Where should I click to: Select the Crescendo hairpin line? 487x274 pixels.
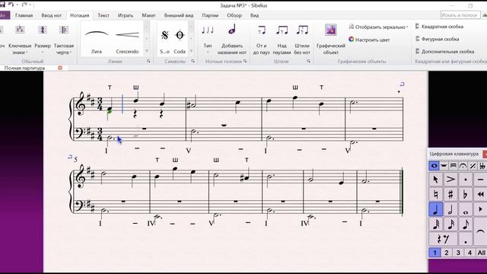point(127,39)
